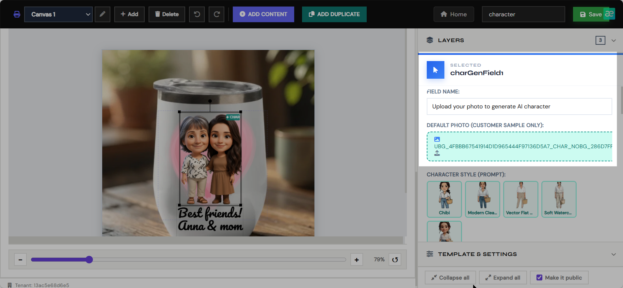Click the building icon next to Tenant
Screen dimensions: 623x288
[x=10, y=285]
